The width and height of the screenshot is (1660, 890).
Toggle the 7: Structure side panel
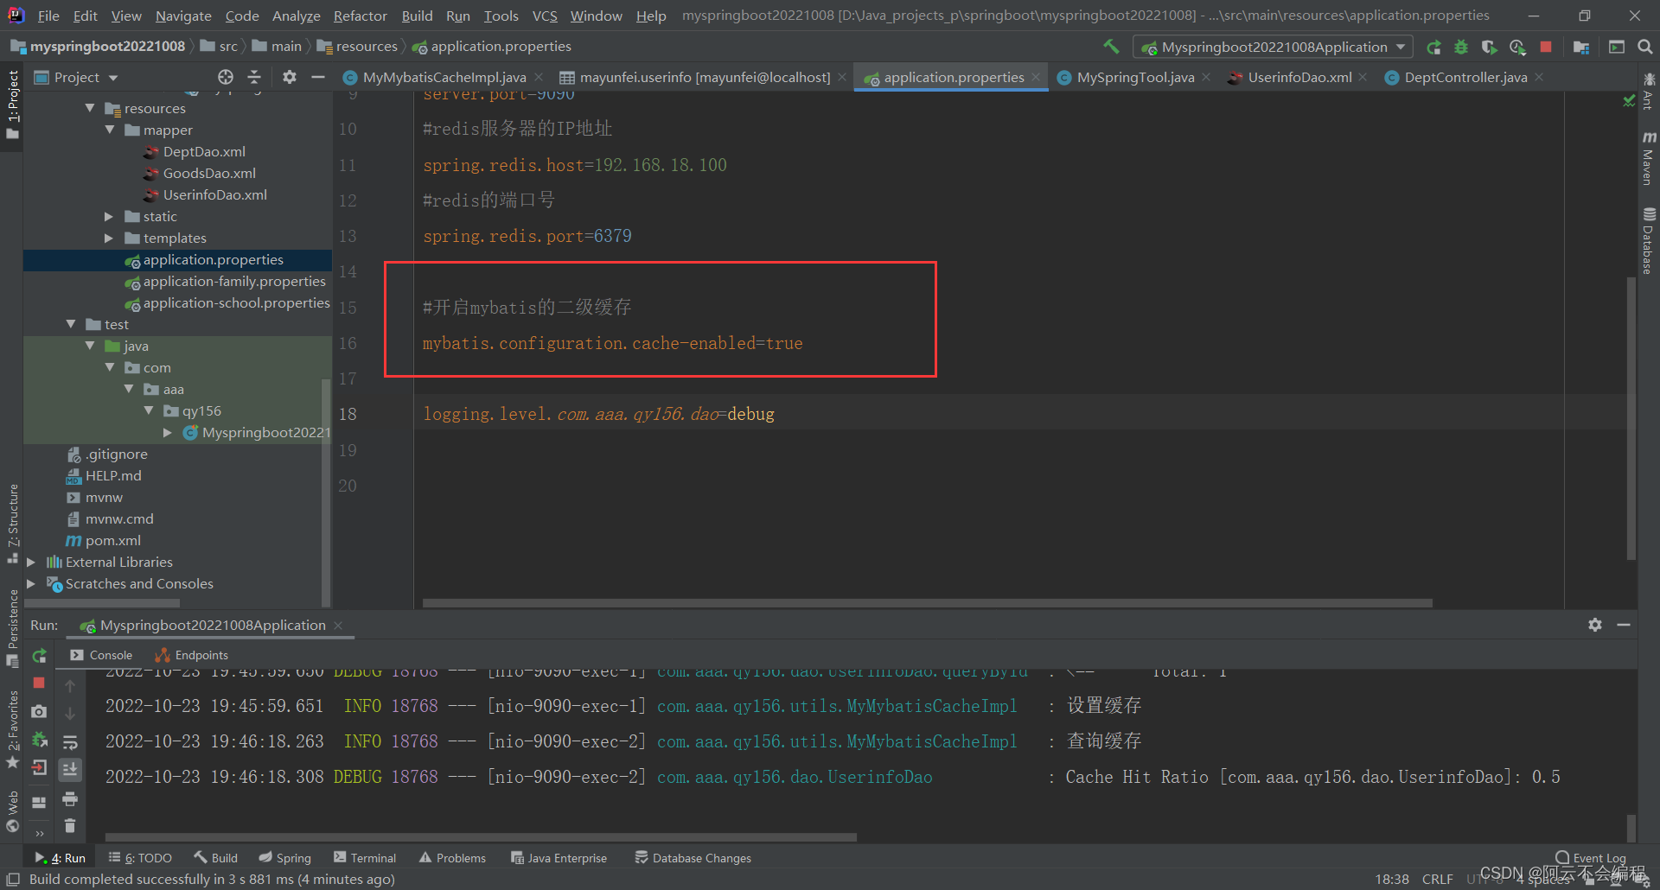(12, 524)
